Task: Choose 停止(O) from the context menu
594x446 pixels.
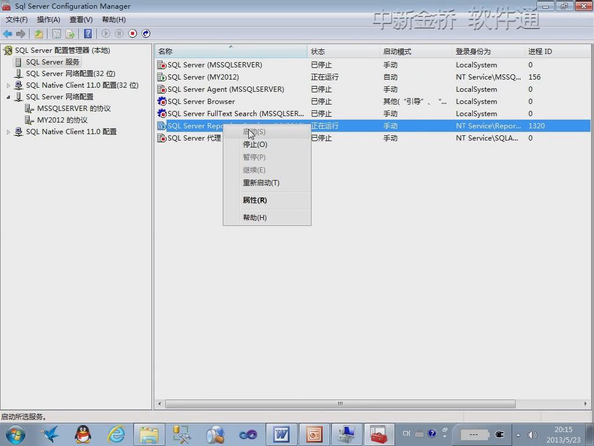Action: 267,145
